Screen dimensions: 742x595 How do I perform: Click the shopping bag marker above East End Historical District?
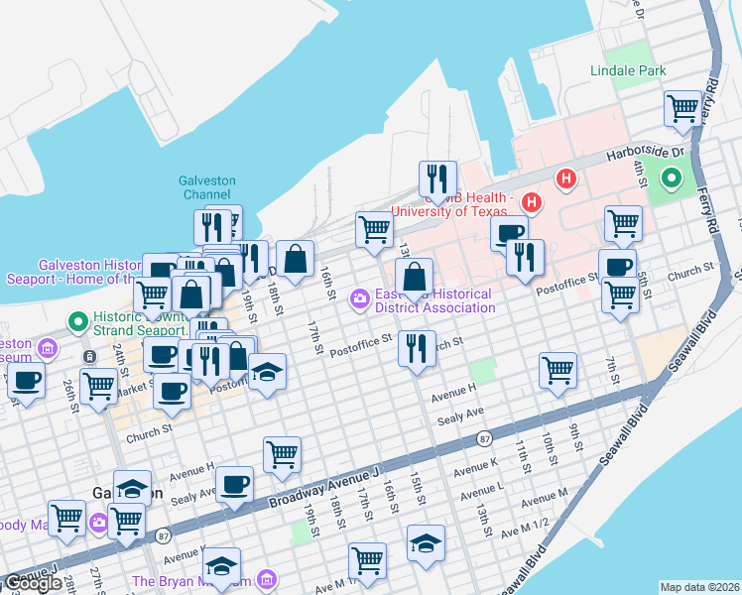414,279
